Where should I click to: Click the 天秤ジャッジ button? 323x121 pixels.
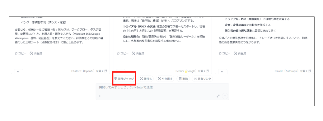(124, 79)
